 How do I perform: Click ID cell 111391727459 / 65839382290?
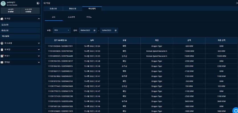[x=60, y=96]
